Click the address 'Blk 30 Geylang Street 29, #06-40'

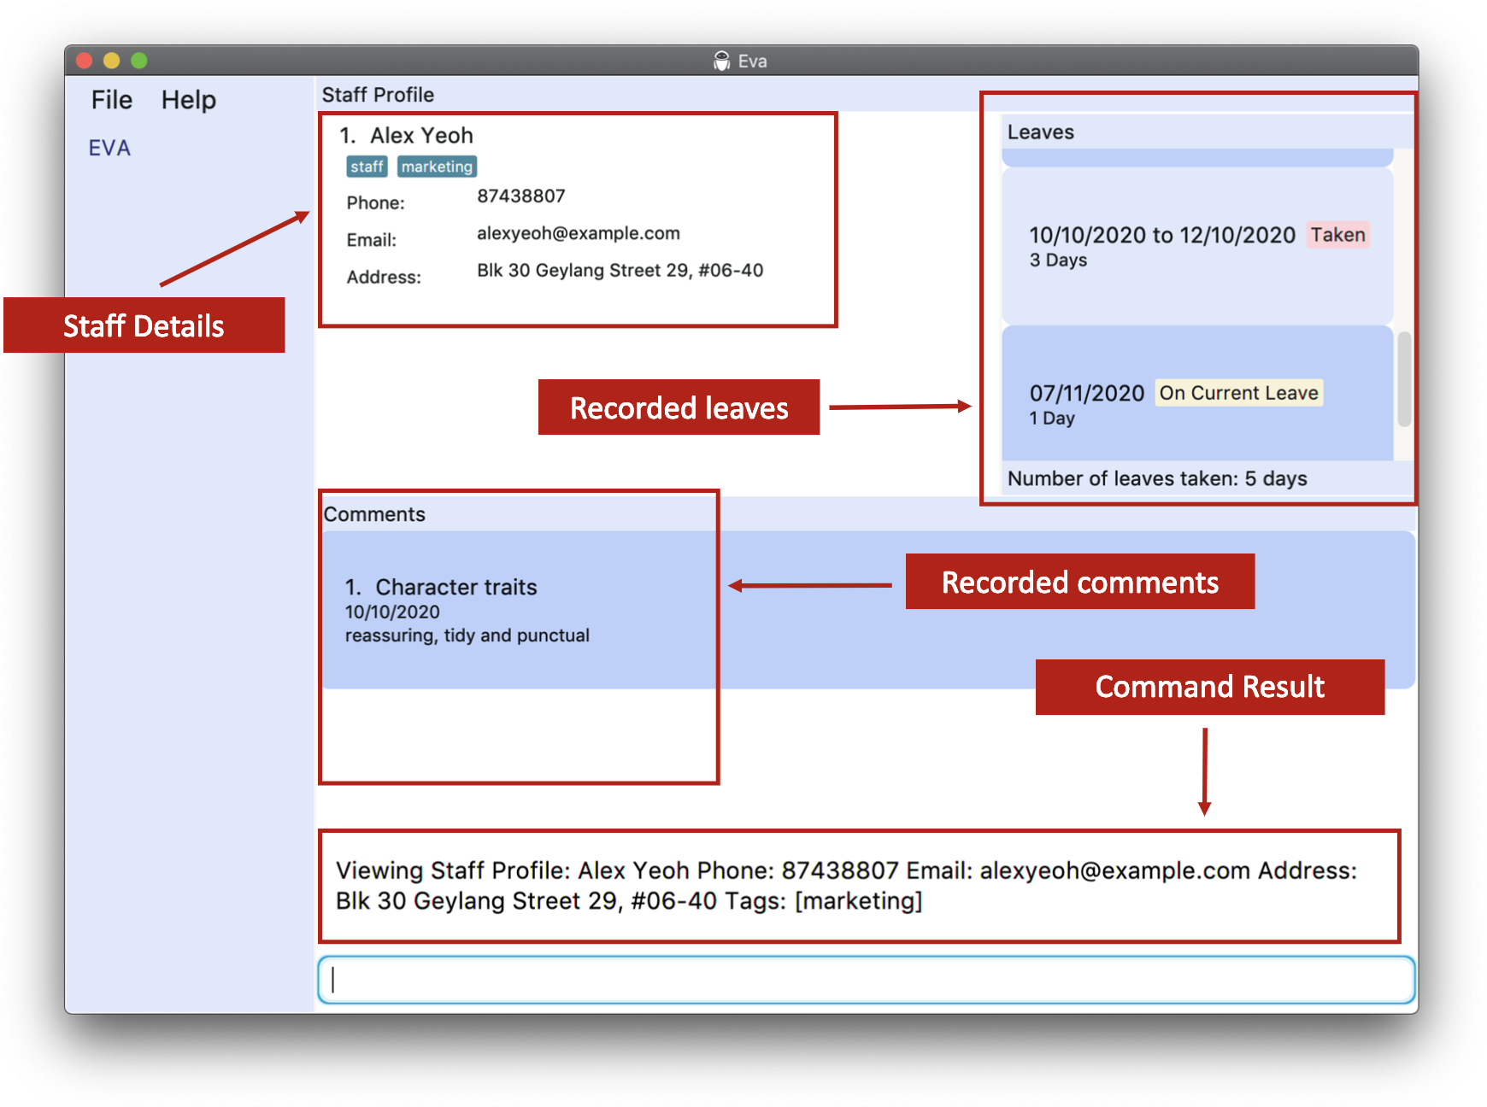(x=620, y=270)
